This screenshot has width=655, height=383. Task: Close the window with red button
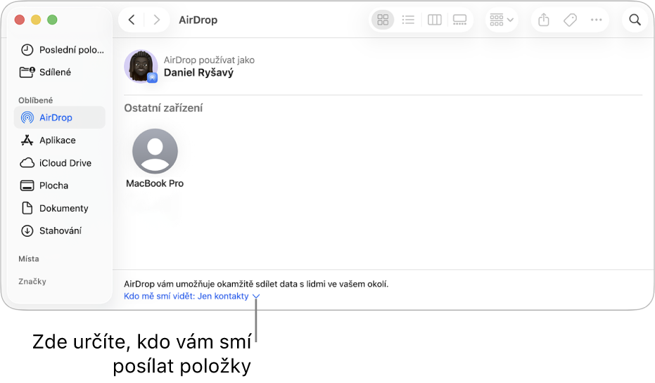click(x=20, y=20)
